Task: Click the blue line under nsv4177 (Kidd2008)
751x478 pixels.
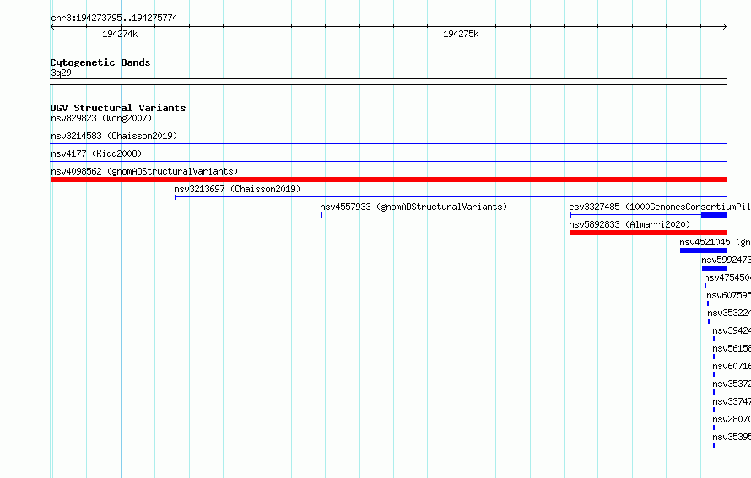Action: tap(388, 162)
